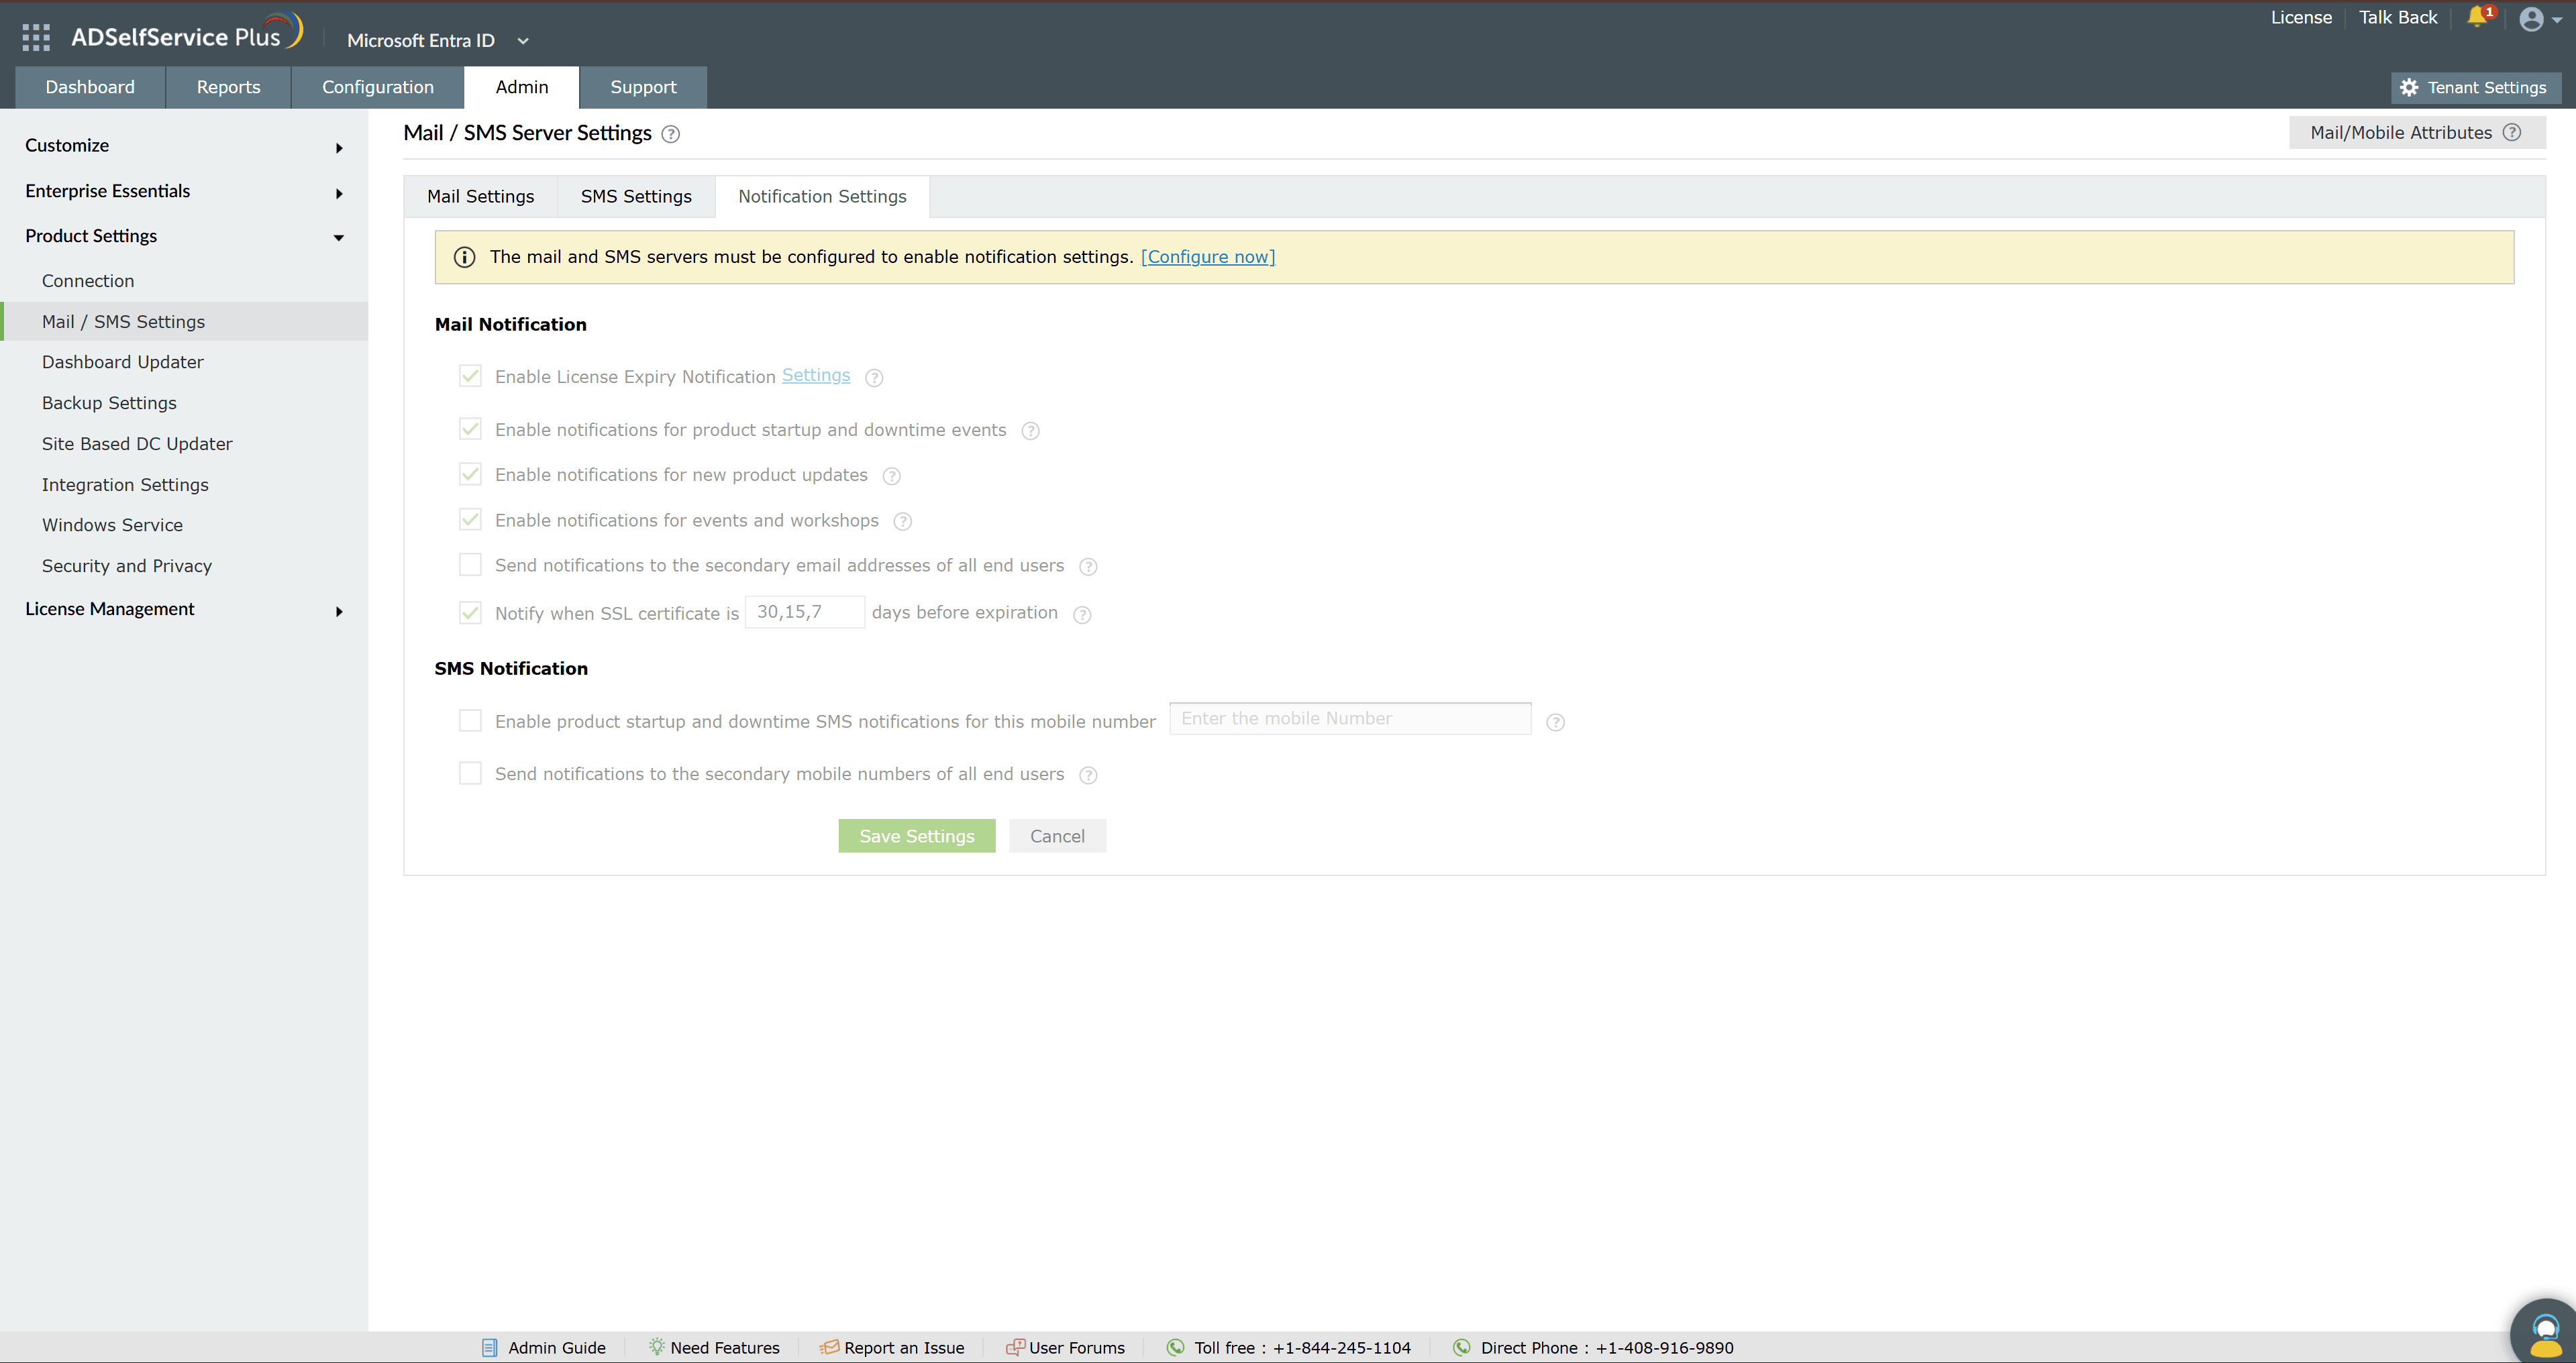Viewport: 2576px width, 1363px height.
Task: Toggle notifications for events and workshops checkbox
Action: 470,519
